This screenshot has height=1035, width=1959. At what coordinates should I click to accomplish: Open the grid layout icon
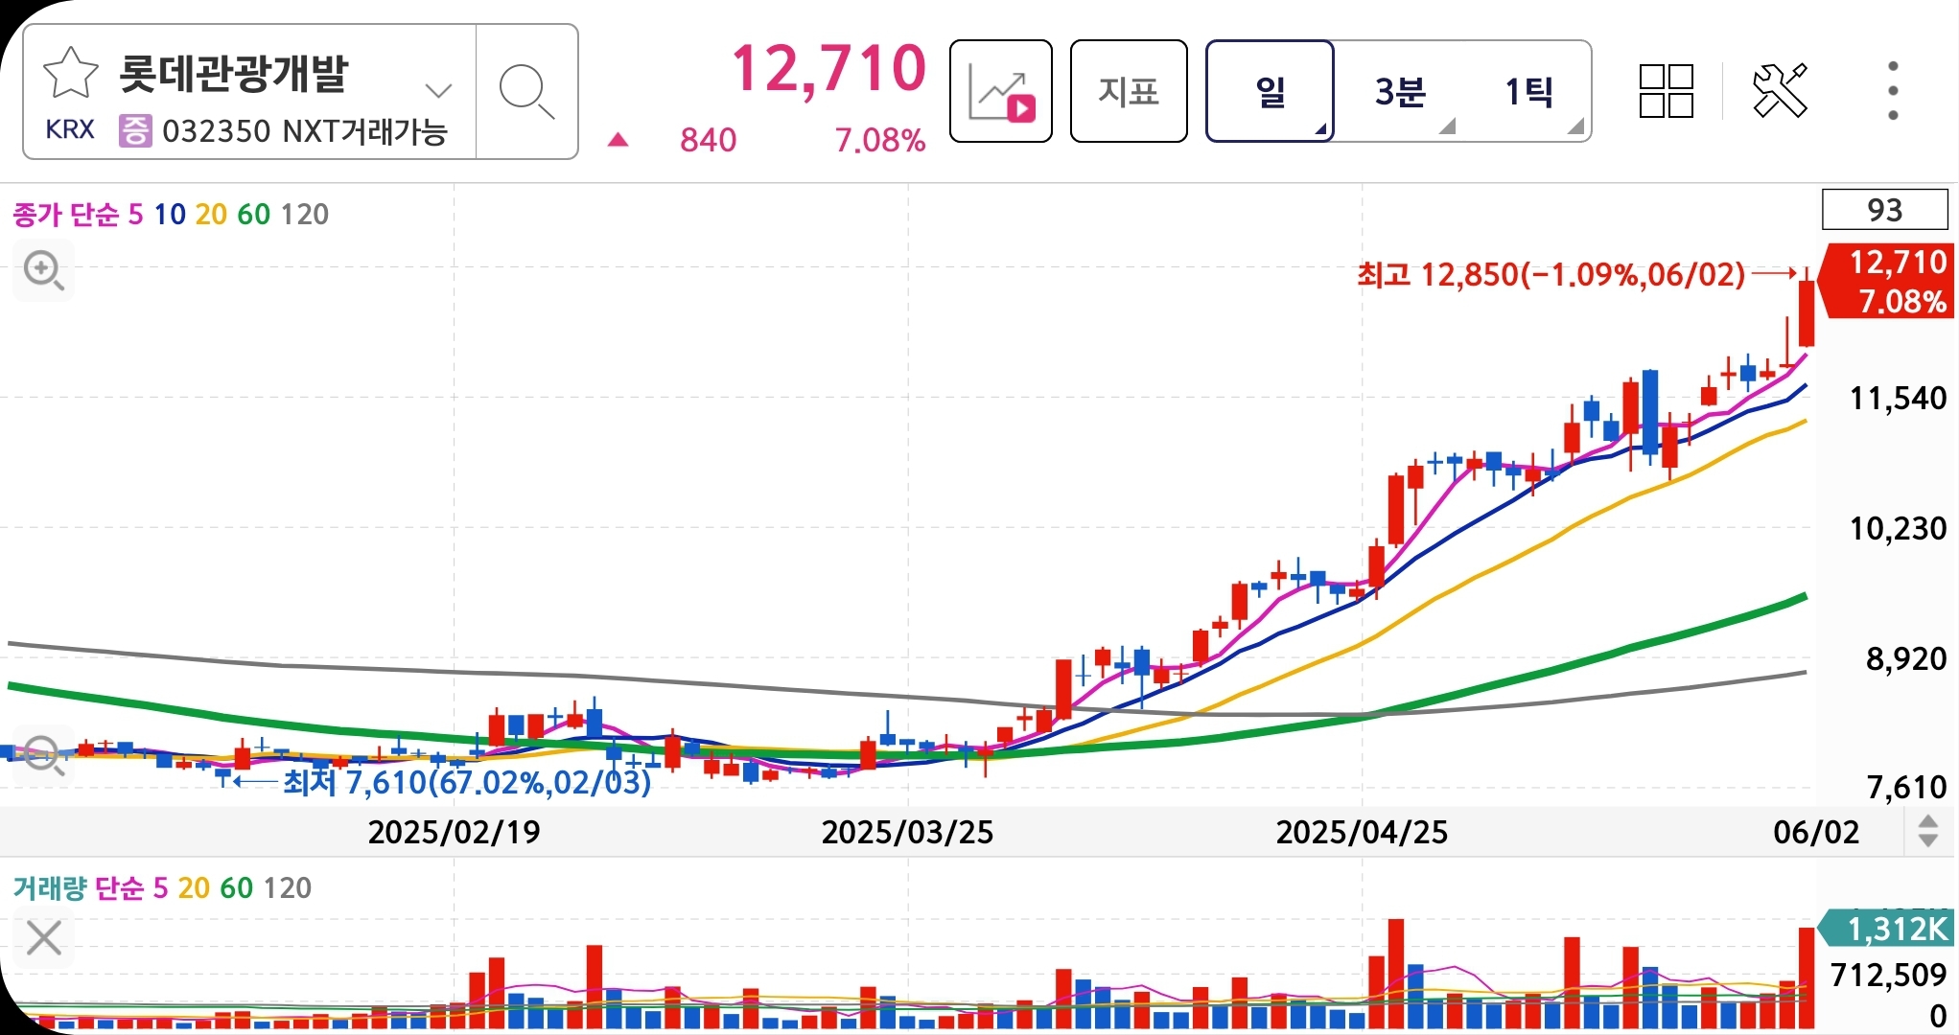click(1667, 92)
